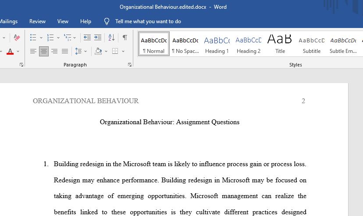The image size is (363, 216).
Task: Apply bullet list formatting
Action: [33, 38]
